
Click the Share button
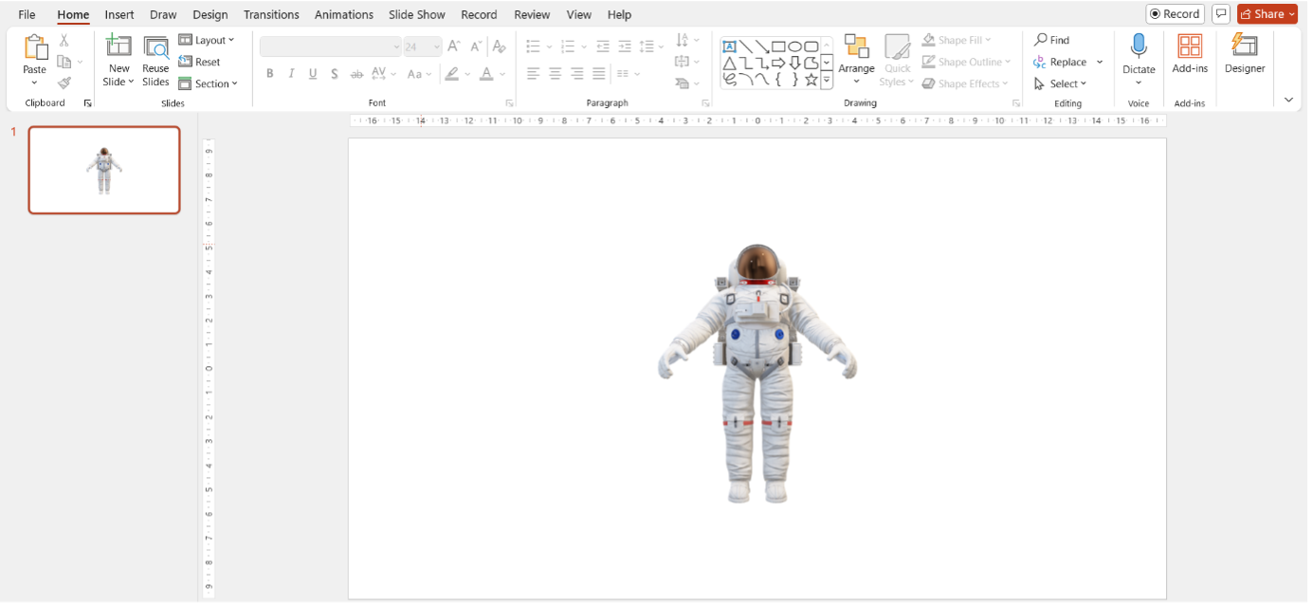coord(1266,13)
